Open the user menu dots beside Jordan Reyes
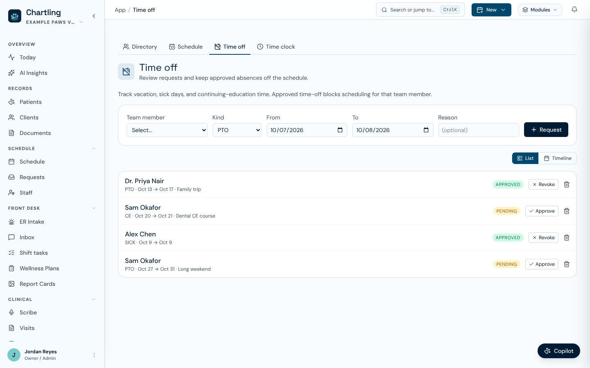590x368 pixels. point(94,355)
